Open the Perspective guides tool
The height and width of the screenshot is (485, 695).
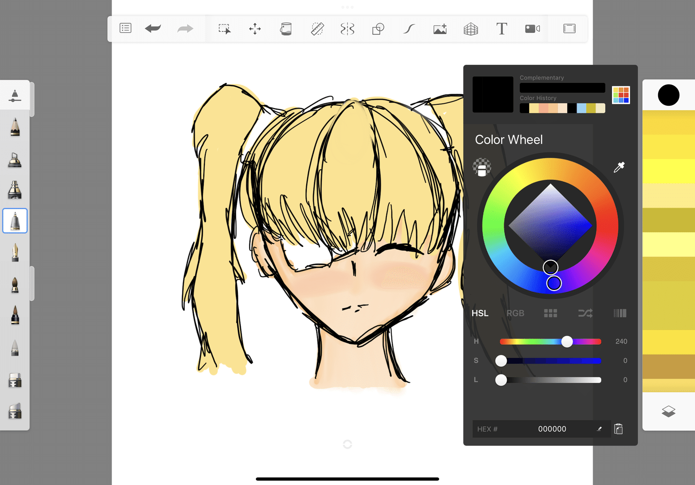tap(471, 29)
